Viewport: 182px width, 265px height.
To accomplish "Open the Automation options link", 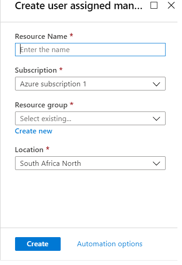I will coord(109,244).
